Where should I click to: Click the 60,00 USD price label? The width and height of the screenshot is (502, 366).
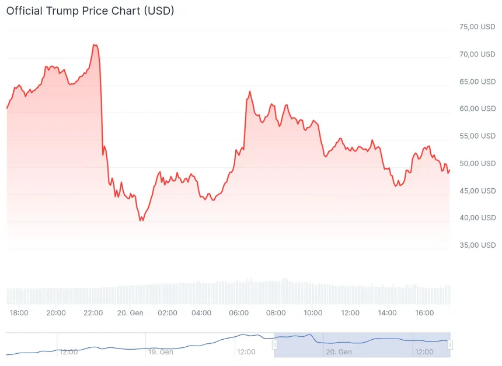tap(477, 108)
